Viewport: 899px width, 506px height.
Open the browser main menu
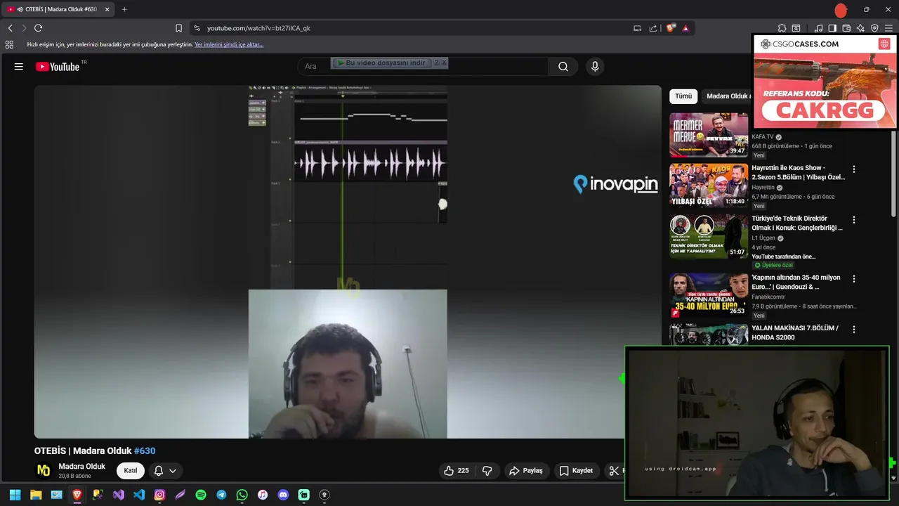pyautogui.click(x=888, y=28)
